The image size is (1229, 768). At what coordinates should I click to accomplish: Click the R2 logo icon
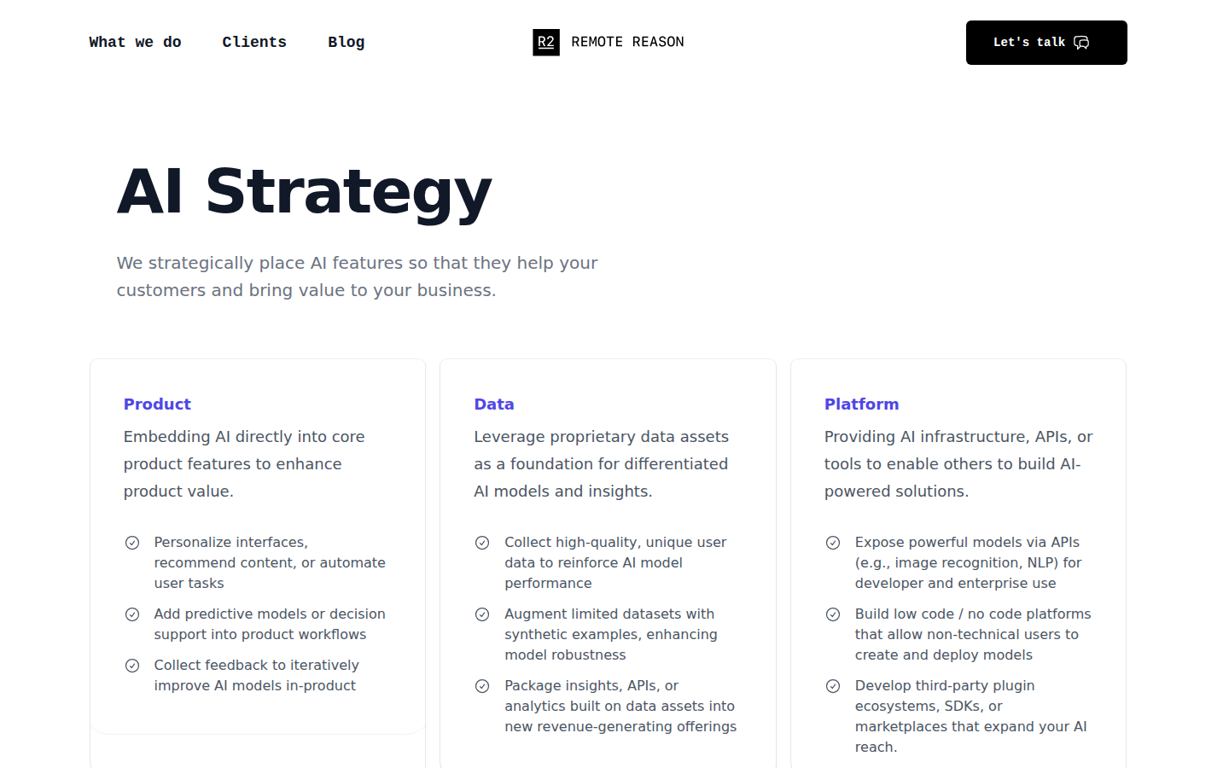click(x=546, y=42)
